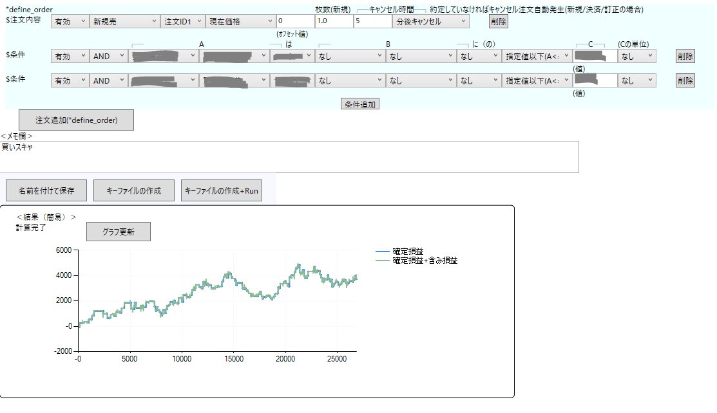Click 削除 button in second 条件 row
Viewport: 717px width, 413px height.
pos(685,80)
